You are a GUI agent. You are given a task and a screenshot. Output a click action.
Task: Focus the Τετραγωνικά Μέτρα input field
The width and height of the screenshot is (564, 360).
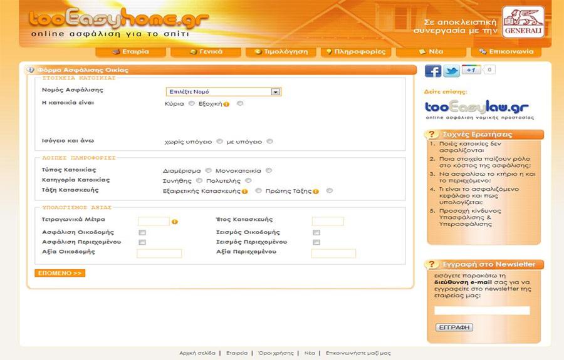tap(154, 221)
